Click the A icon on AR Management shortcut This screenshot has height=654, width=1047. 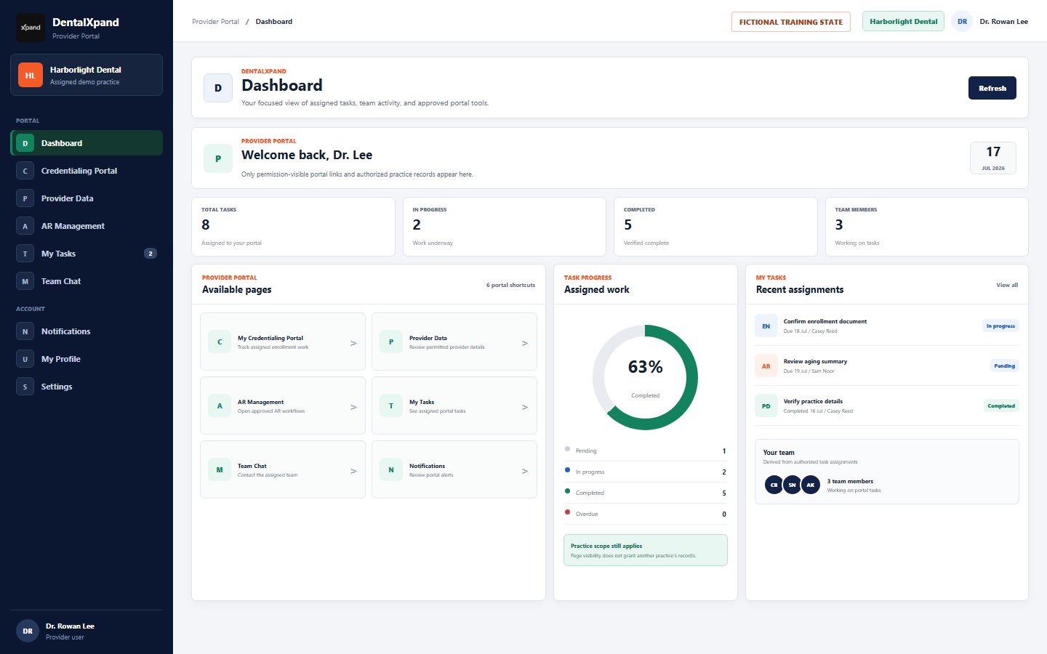220,405
